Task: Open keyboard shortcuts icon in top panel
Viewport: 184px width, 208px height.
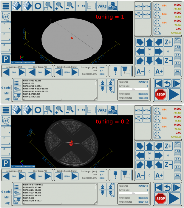Action: [x=113, y=6]
